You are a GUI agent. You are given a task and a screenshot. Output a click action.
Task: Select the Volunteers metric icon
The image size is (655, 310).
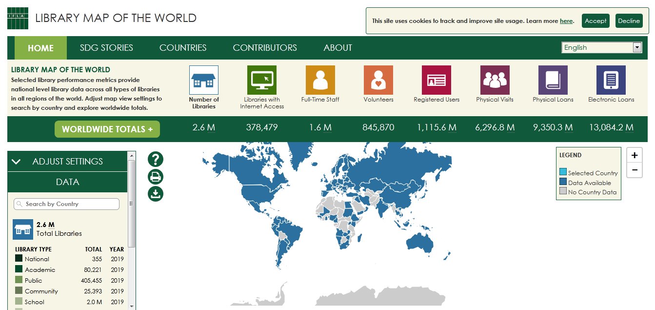pos(378,80)
